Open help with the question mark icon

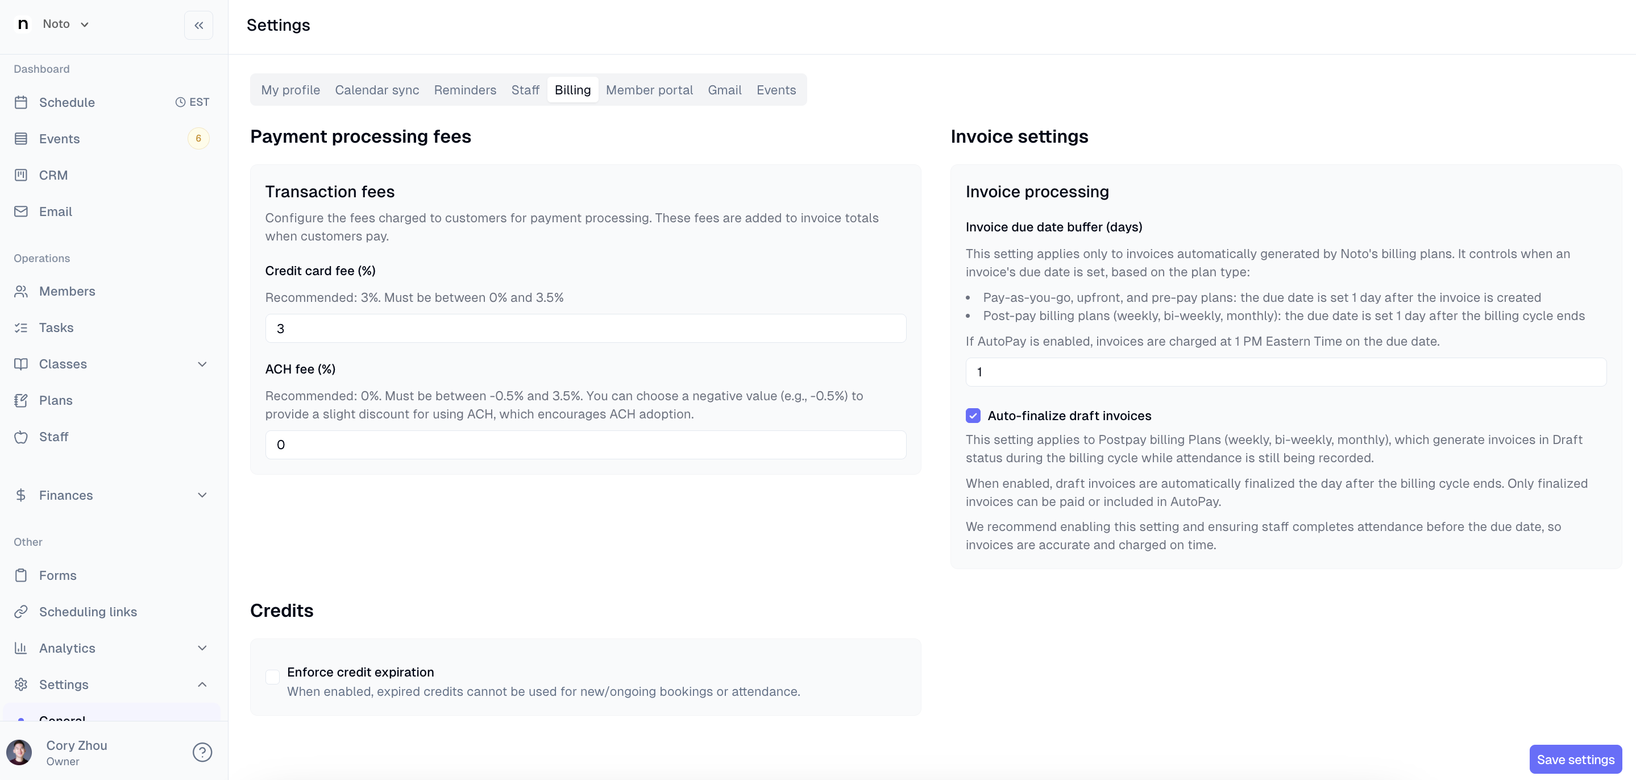point(202,752)
